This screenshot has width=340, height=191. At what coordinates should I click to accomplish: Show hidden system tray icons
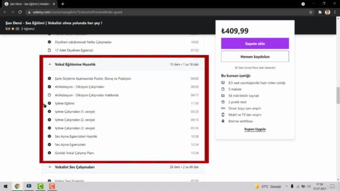tap(286, 186)
